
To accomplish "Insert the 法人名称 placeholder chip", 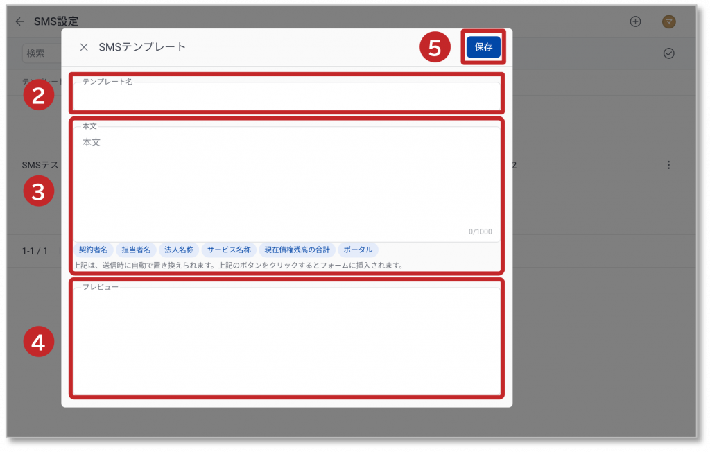I will coord(179,250).
